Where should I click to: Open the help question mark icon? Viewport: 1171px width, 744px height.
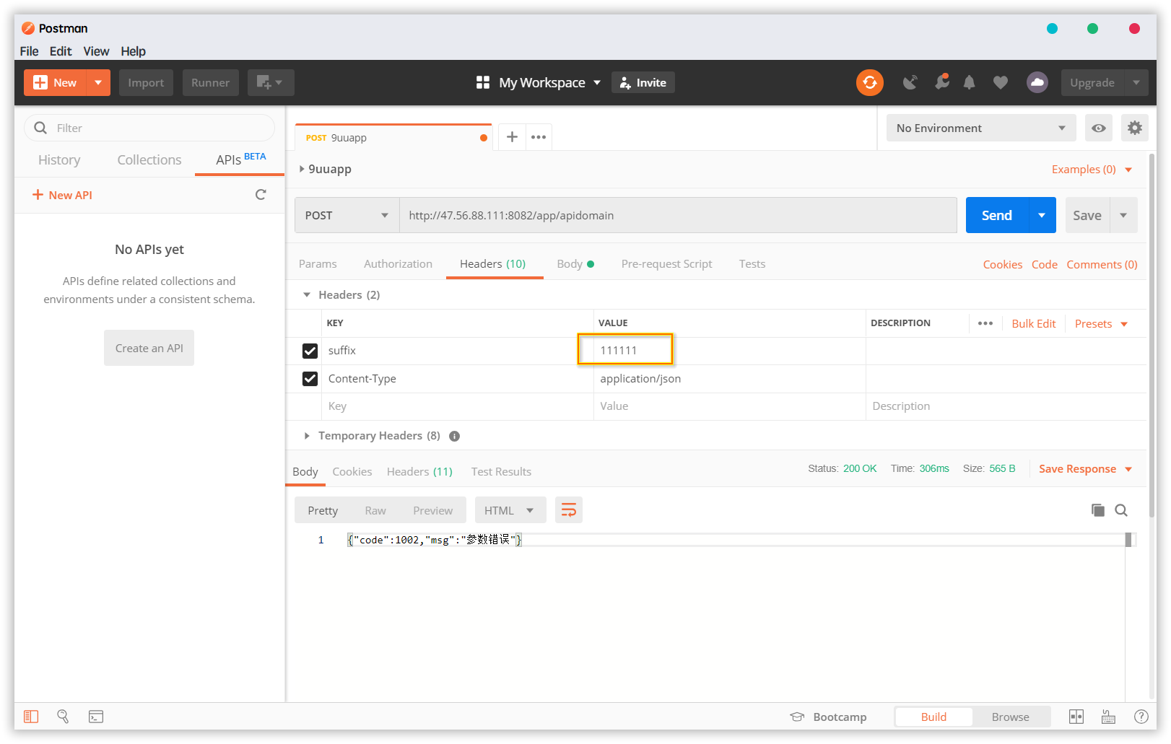(x=1141, y=717)
